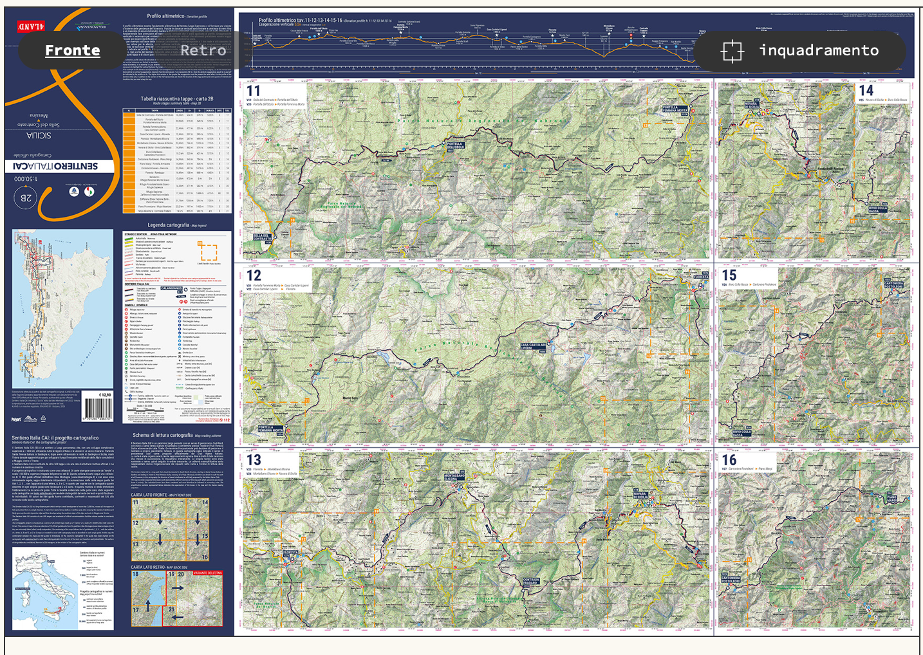
Task: Switch to the Retro map side tab
Action: 203,50
